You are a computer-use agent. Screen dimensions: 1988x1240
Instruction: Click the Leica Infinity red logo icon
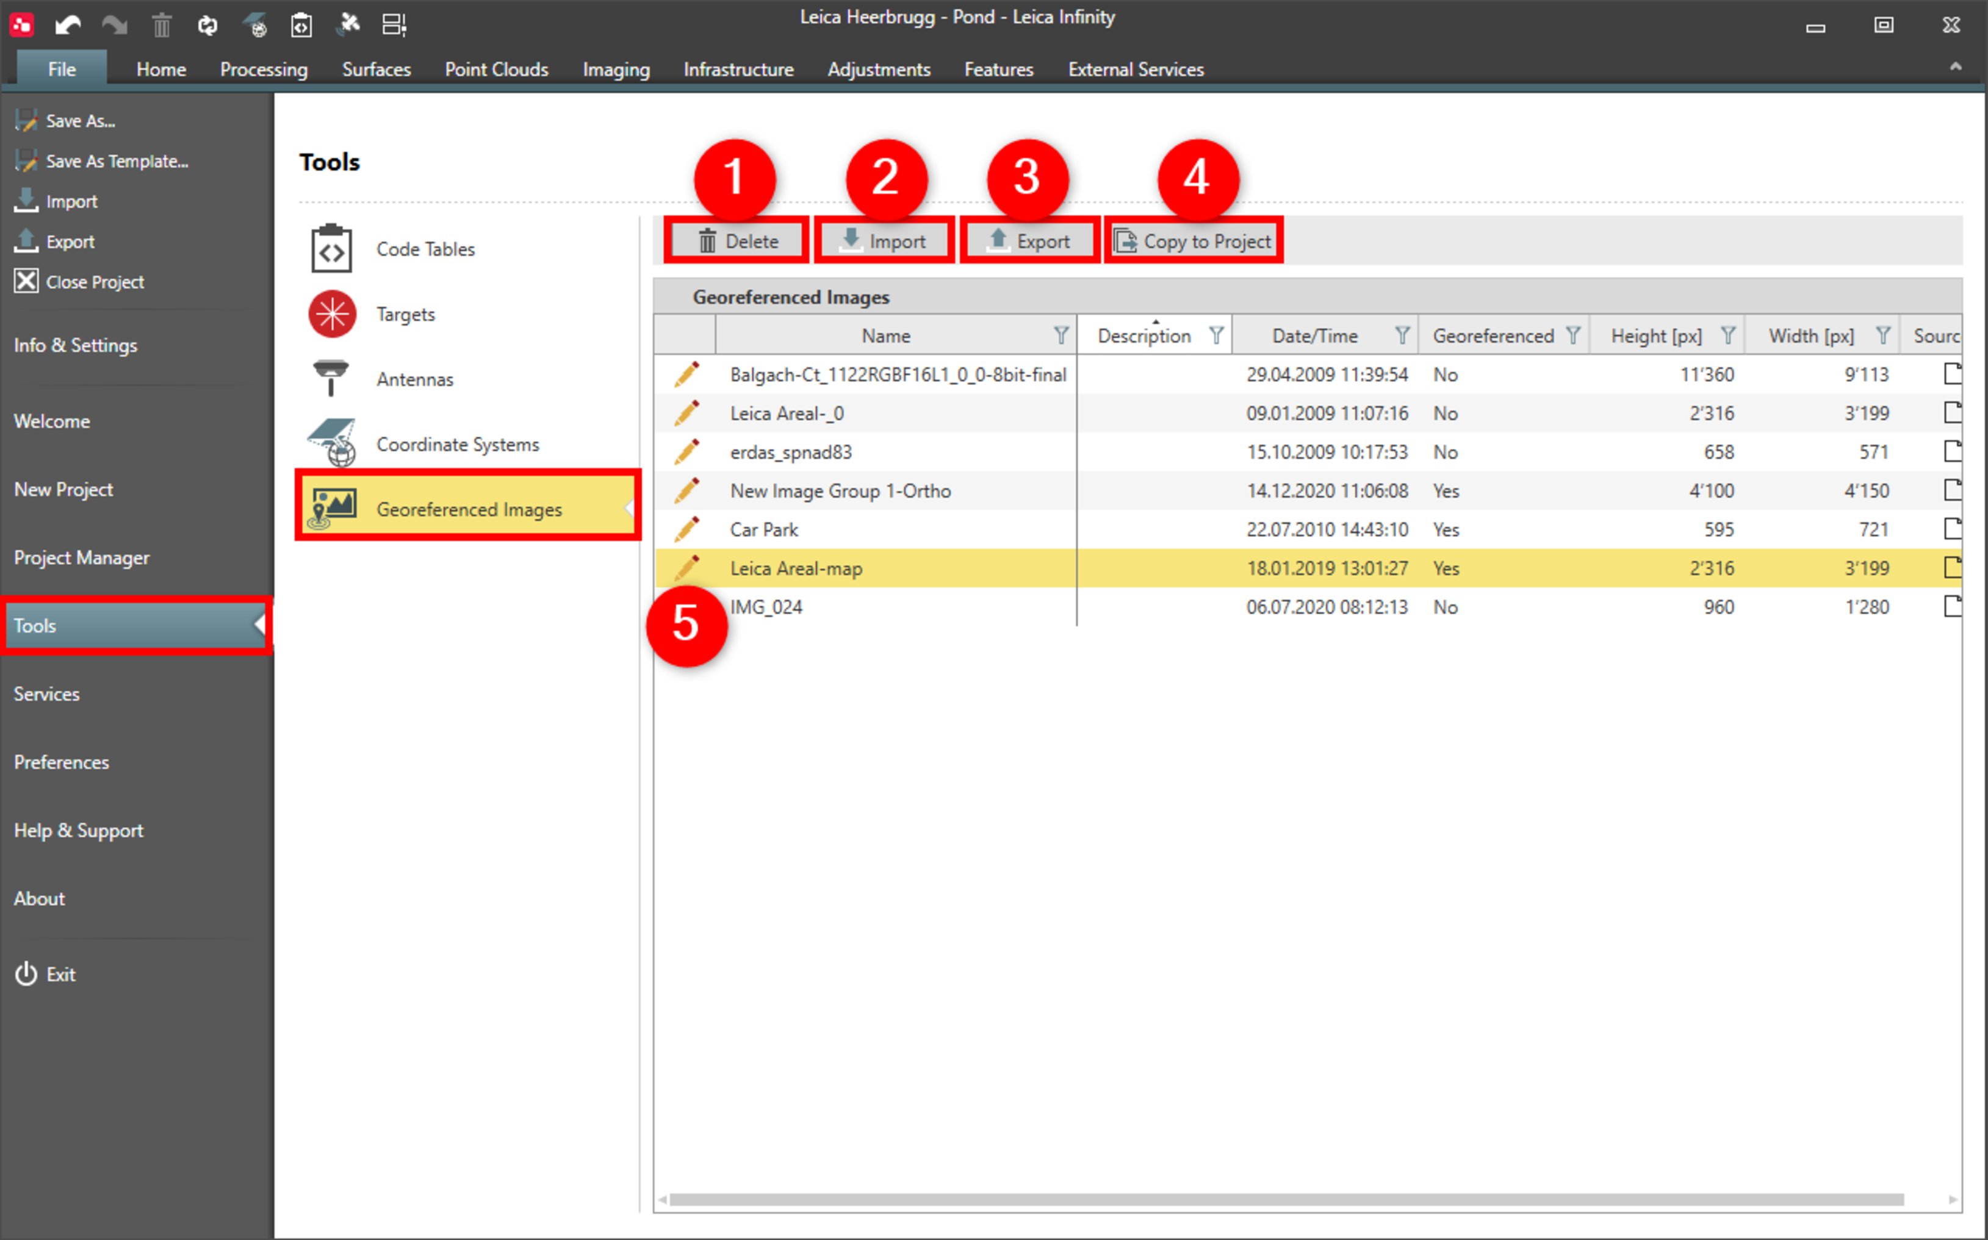pos(22,24)
